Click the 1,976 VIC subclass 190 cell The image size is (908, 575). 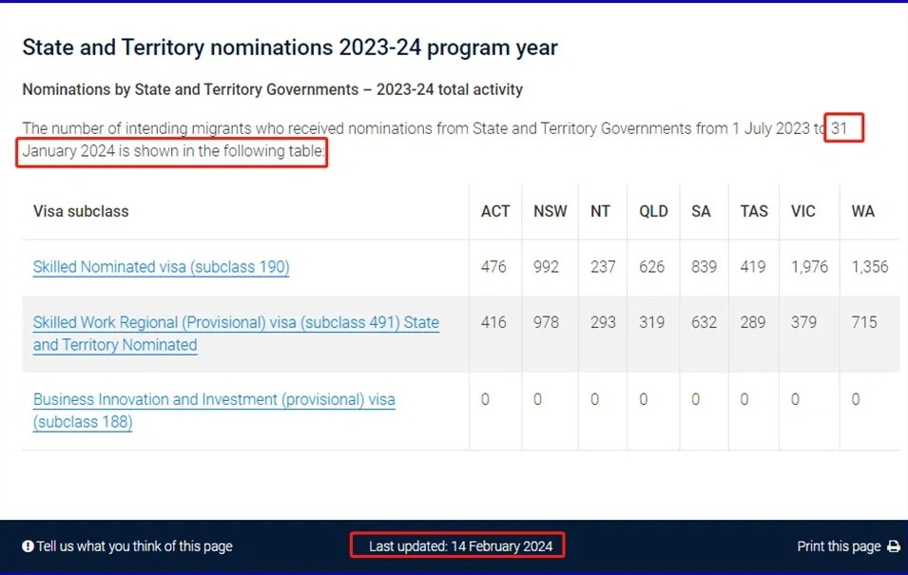809,267
